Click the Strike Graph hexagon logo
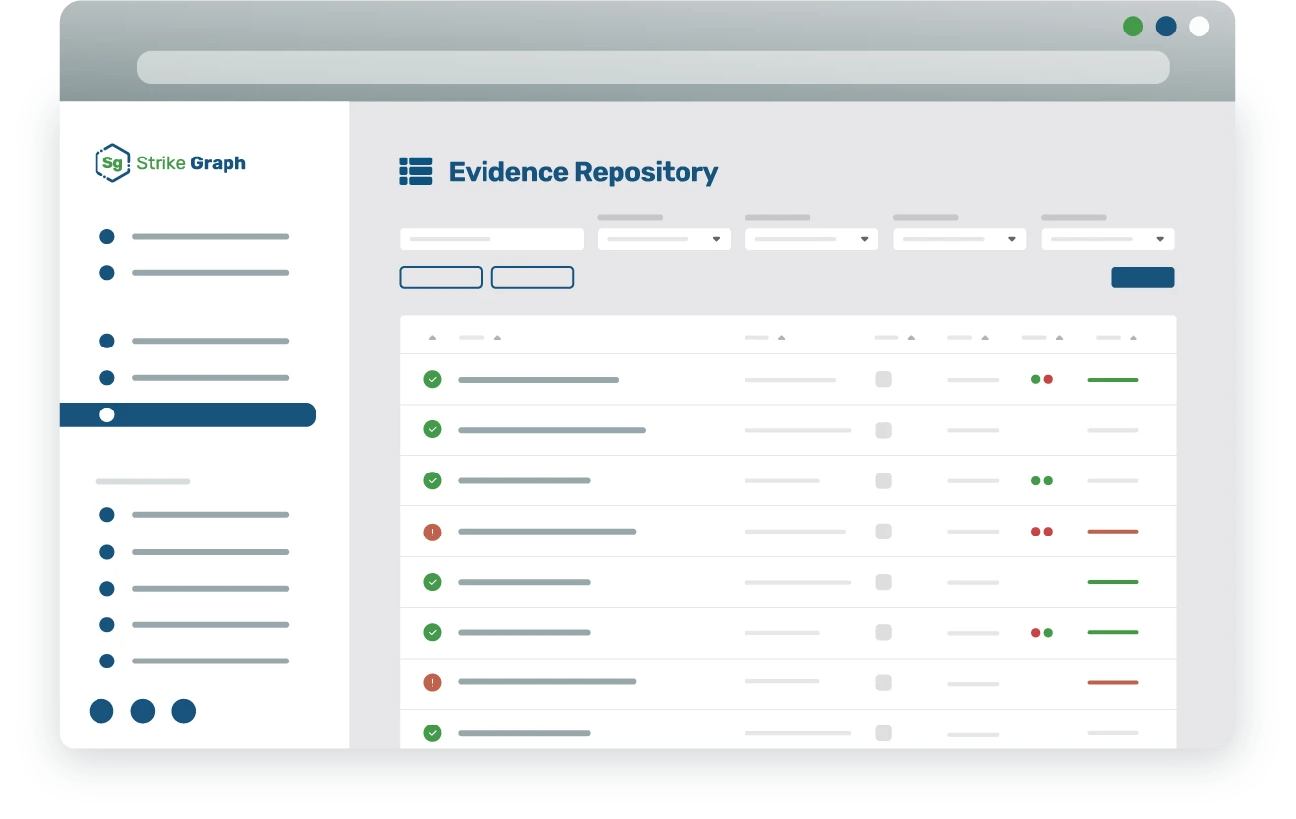 click(111, 163)
